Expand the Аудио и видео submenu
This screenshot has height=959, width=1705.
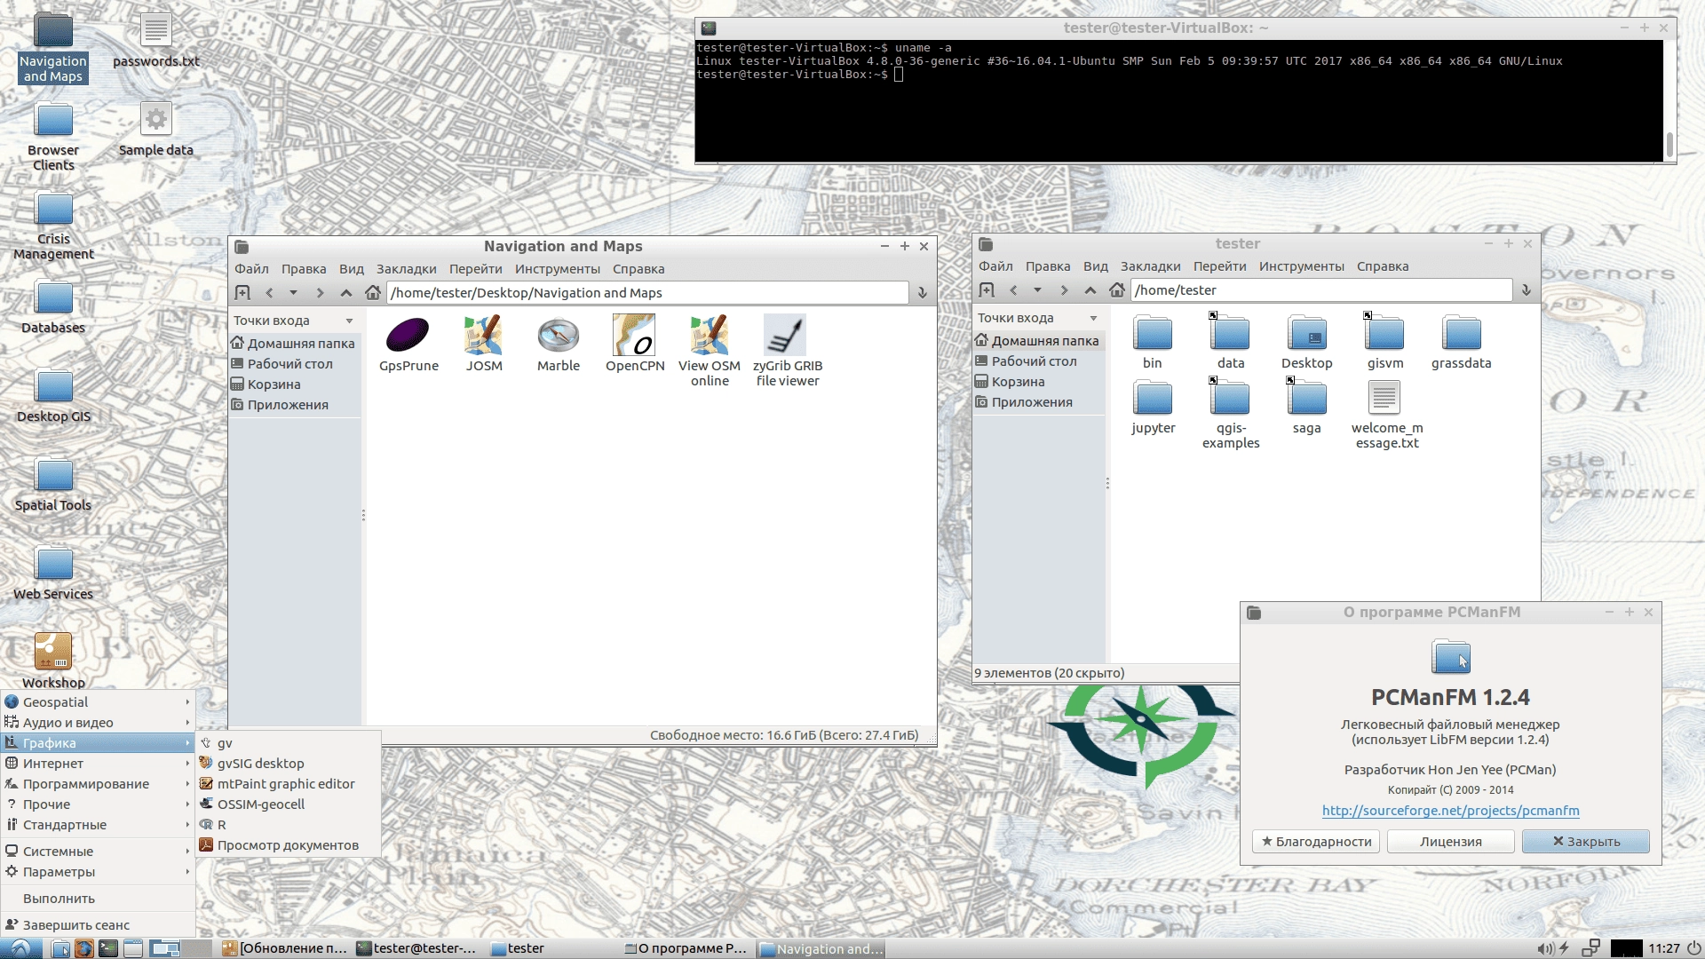pos(98,722)
